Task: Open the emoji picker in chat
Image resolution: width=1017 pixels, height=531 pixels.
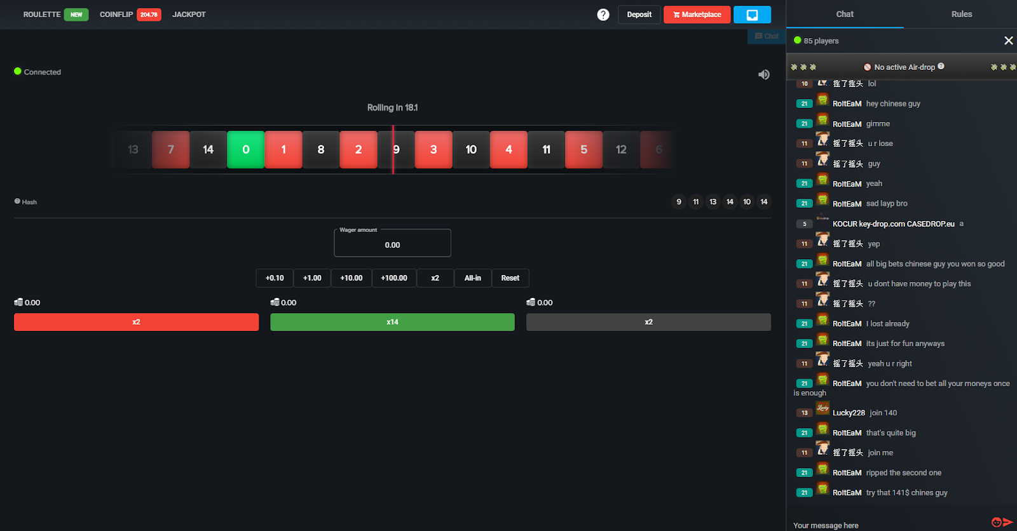Action: tap(996, 522)
